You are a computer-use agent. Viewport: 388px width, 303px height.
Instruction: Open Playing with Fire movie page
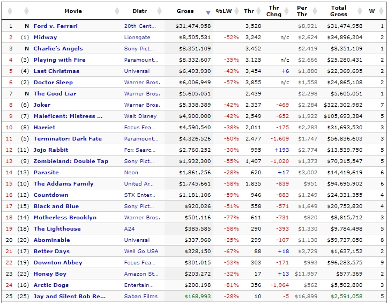(x=59, y=60)
